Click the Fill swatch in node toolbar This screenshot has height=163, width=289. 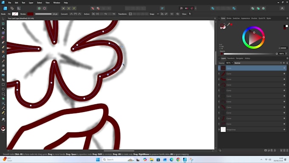point(15,14)
